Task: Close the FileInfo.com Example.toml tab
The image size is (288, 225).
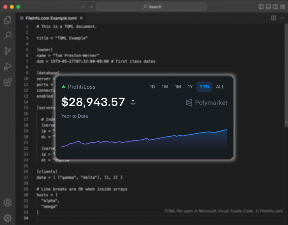Action: coord(81,18)
